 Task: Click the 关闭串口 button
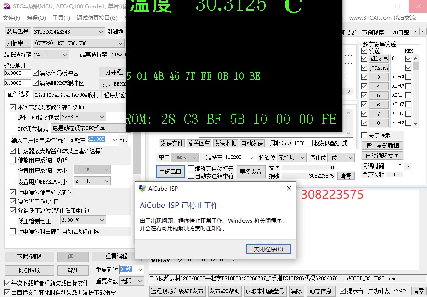171,172
